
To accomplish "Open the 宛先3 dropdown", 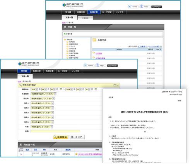I will [42, 113].
